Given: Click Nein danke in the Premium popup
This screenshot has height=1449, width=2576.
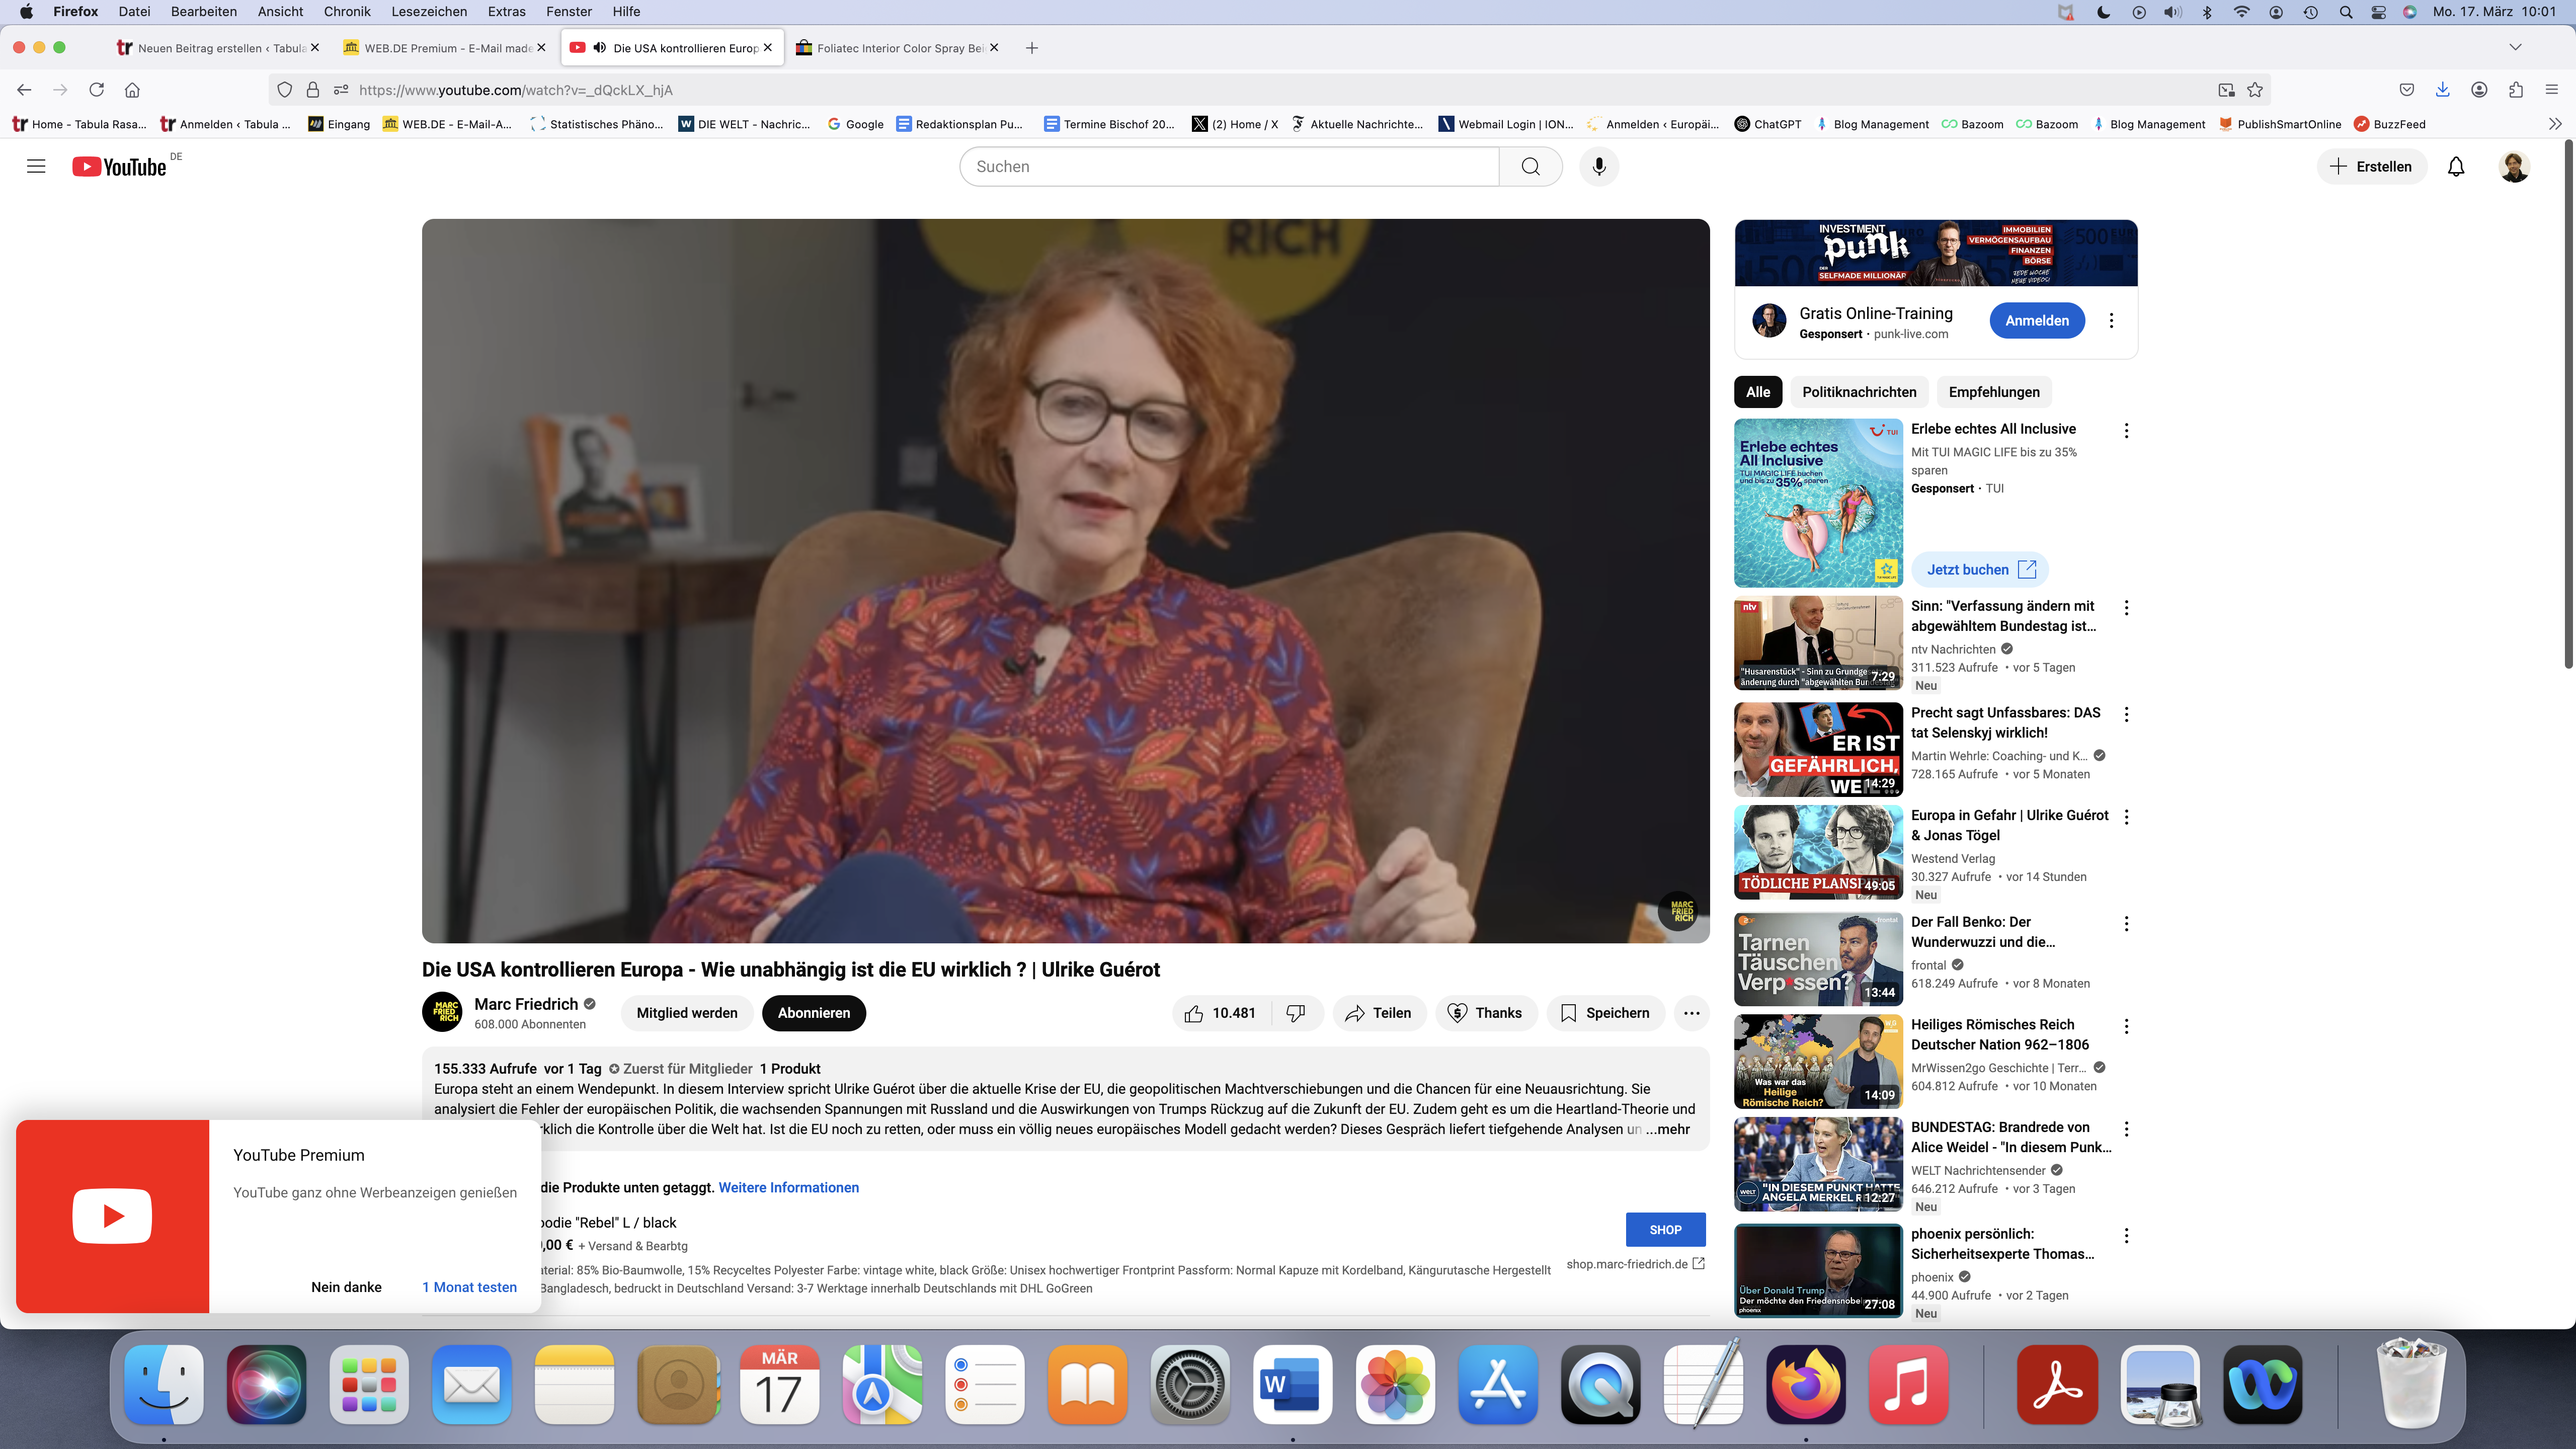Looking at the screenshot, I should tap(346, 1287).
